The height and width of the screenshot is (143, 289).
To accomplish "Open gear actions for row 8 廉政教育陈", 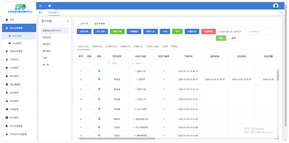I will (x=99, y=135).
